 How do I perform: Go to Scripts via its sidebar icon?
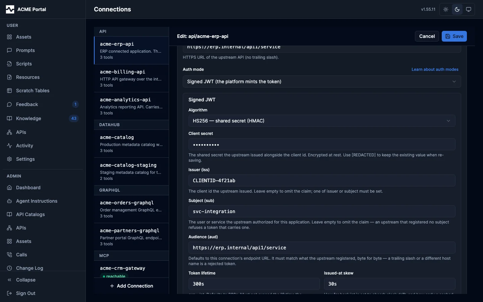pos(9,64)
